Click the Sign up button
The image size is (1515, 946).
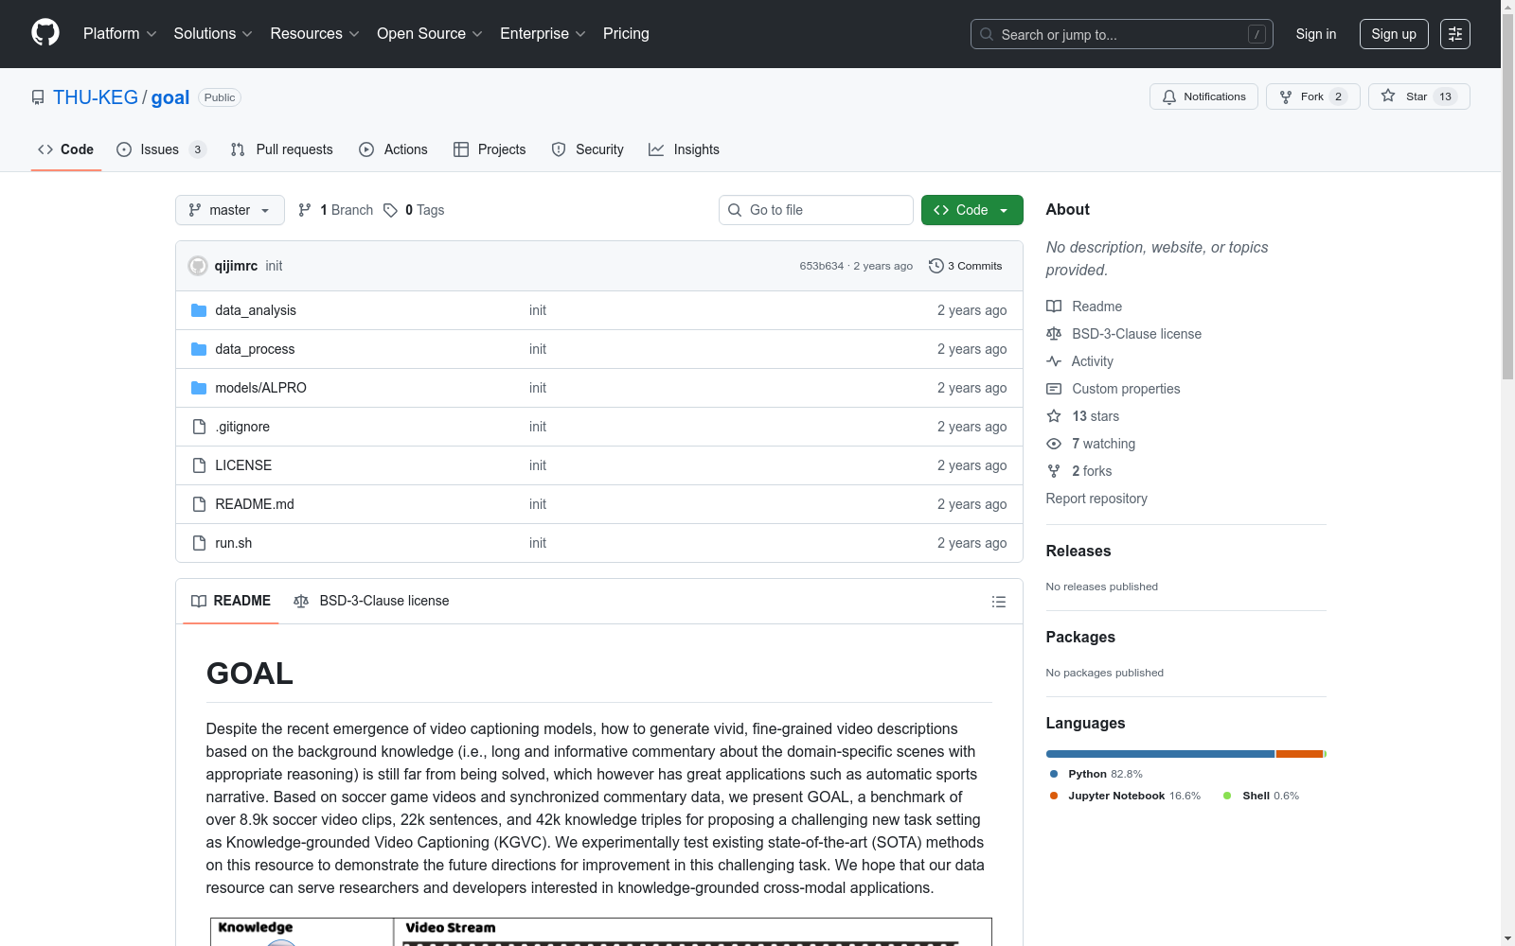[x=1394, y=34]
